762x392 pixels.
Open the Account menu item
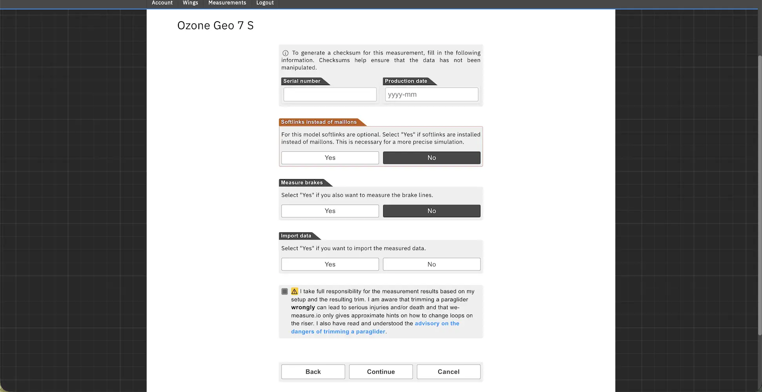tap(162, 3)
